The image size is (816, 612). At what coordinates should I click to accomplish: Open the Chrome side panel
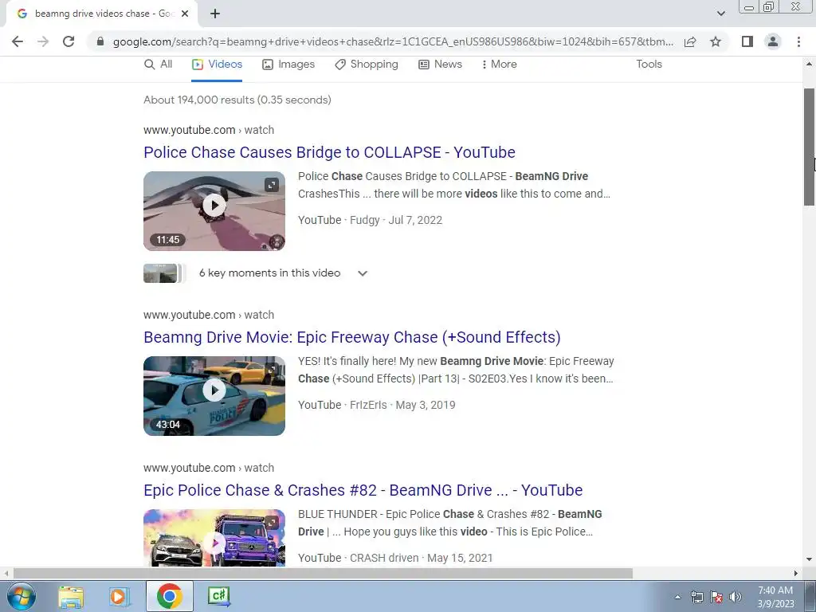747,41
